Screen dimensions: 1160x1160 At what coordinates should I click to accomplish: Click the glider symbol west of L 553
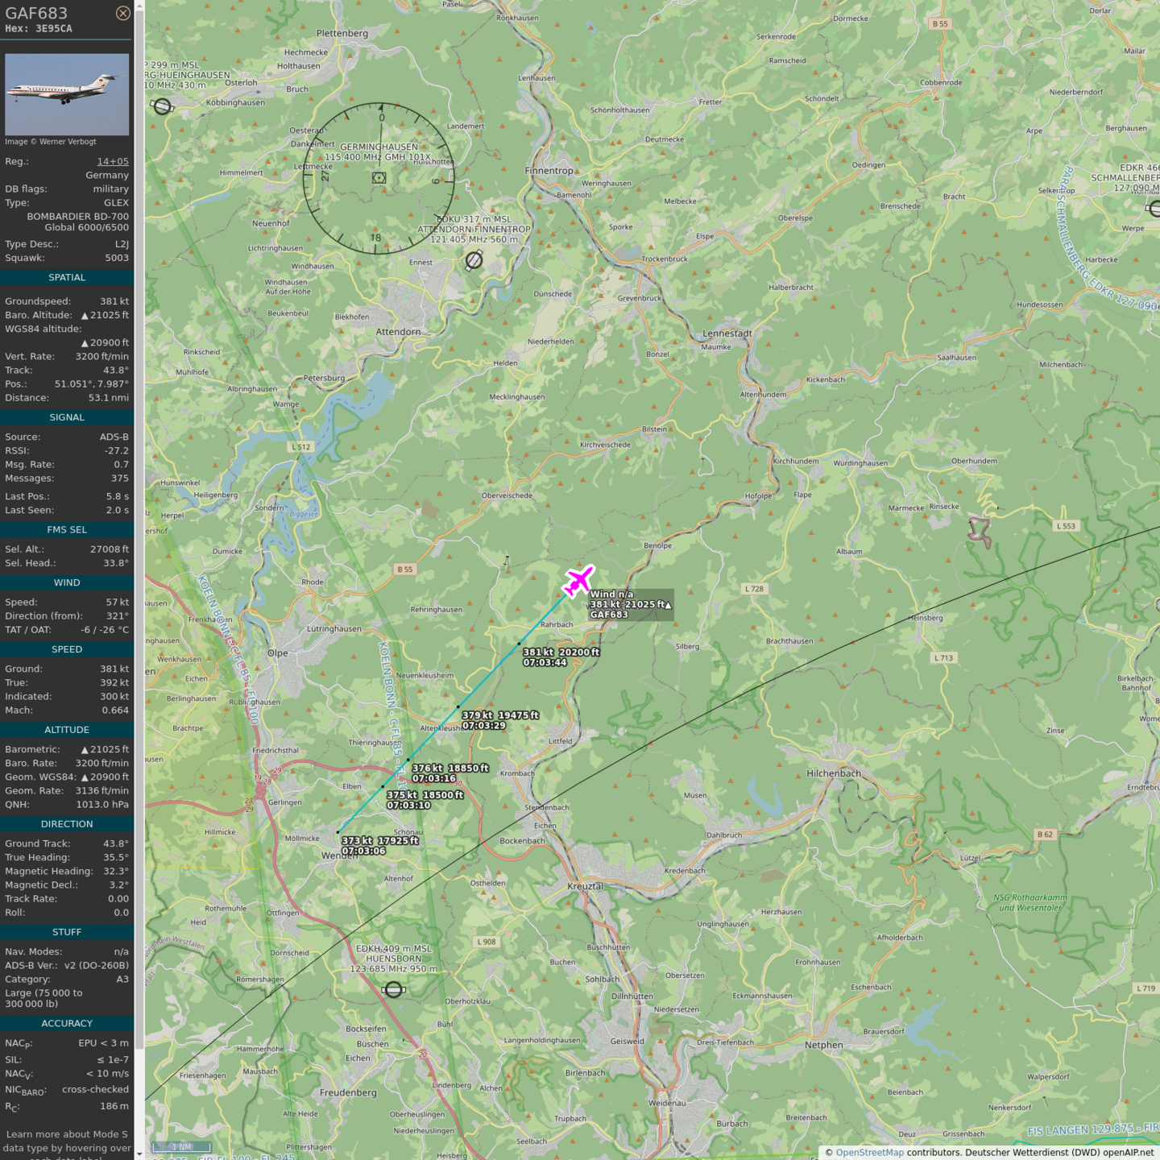(980, 532)
